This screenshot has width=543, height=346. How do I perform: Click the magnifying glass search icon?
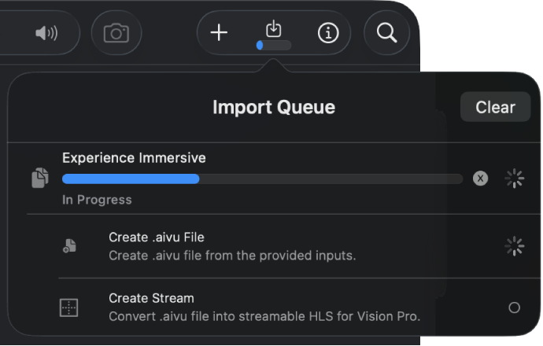[x=386, y=33]
